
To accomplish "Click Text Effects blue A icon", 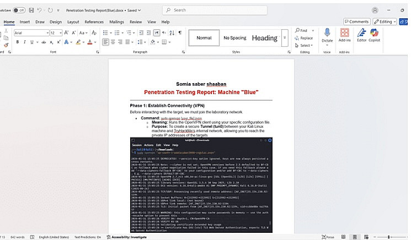I will [66, 42].
